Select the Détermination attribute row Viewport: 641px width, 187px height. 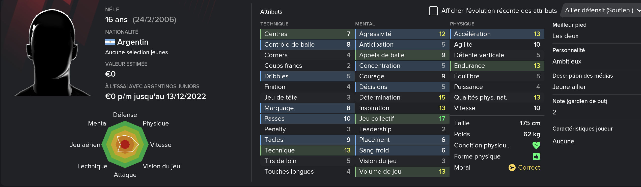(x=402, y=98)
